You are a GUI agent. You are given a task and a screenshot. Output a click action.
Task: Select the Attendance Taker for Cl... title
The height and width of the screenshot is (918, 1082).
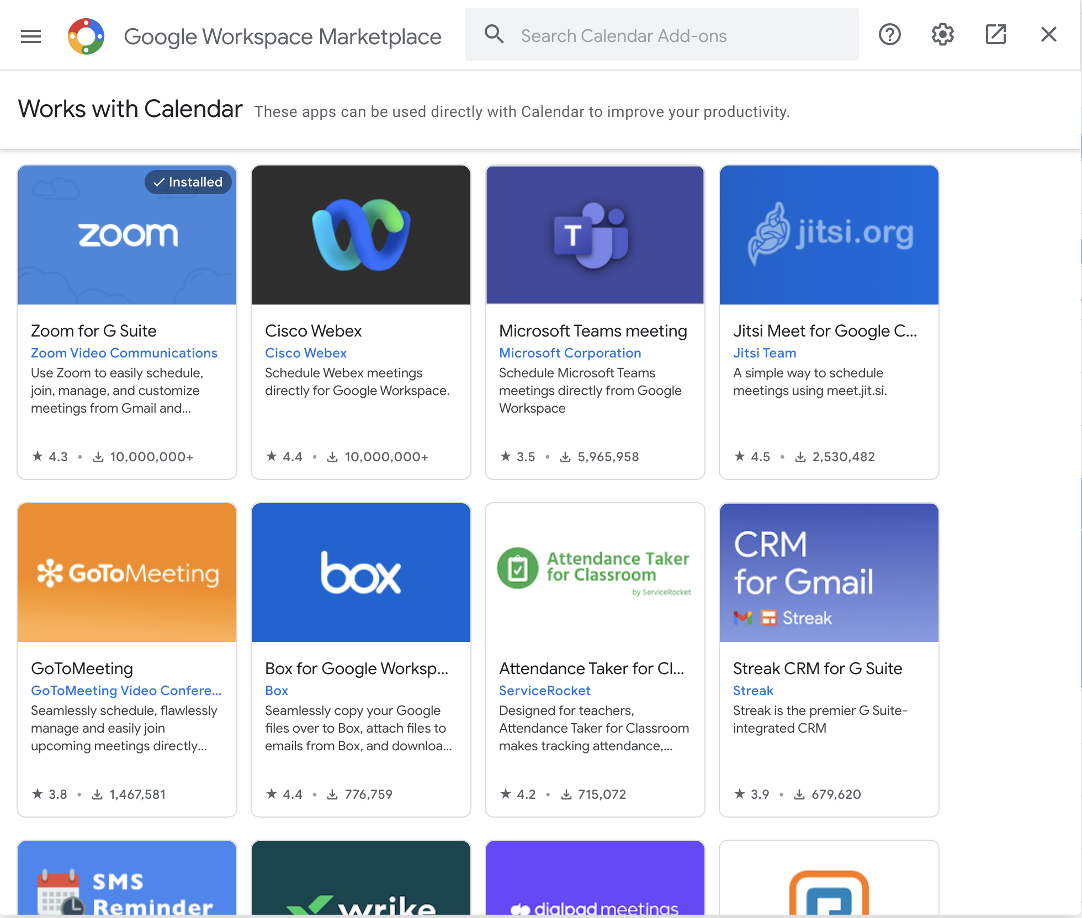pyautogui.click(x=592, y=669)
